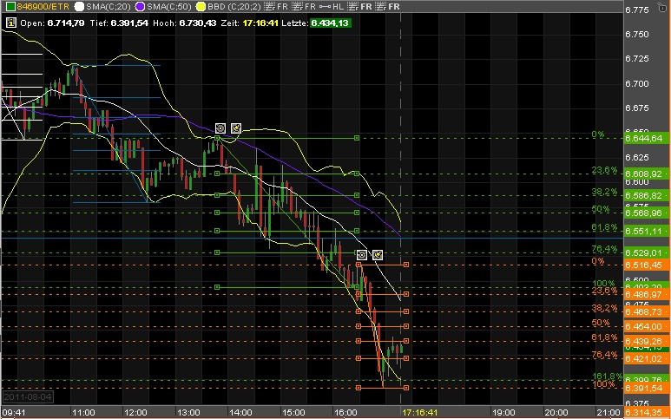
Task: Select the 846900/ETR instrument legend label
Action: point(43,6)
